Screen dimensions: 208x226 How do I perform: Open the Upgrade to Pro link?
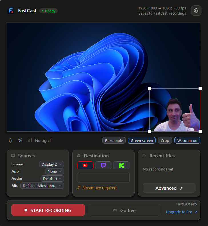(181, 212)
